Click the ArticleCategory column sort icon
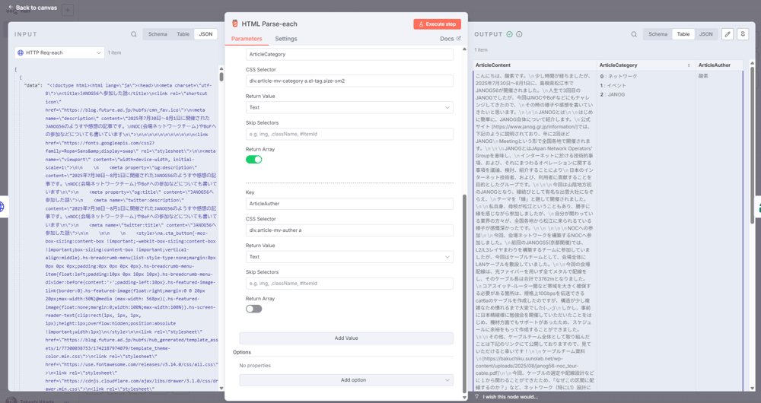 [689, 65]
